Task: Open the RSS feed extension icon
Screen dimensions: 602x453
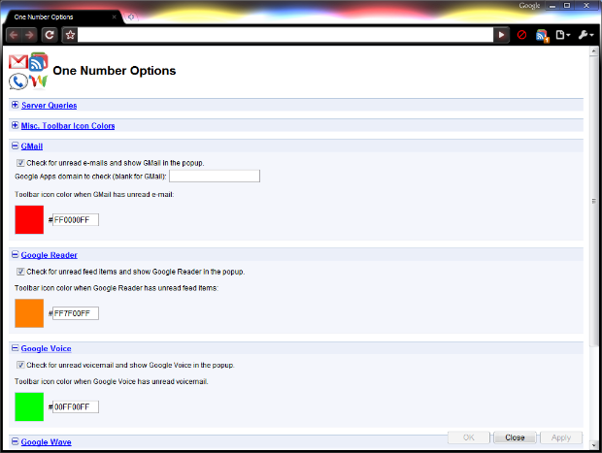Action: coord(542,35)
